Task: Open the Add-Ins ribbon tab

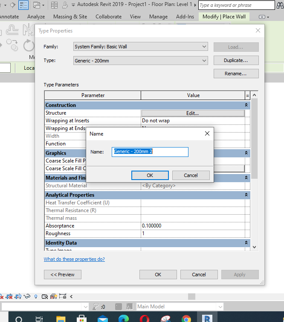Action: pos(185,17)
